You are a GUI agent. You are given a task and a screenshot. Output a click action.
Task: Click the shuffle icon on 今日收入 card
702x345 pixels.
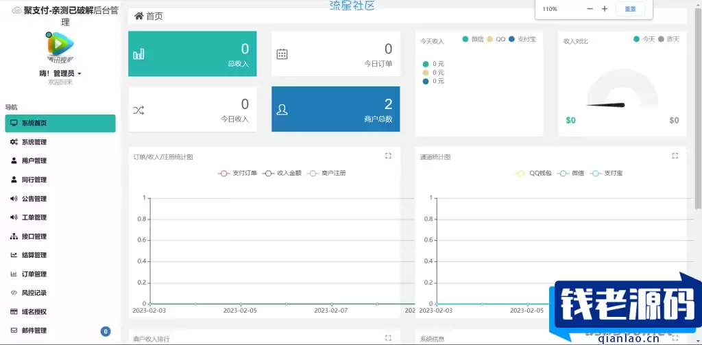(138, 110)
